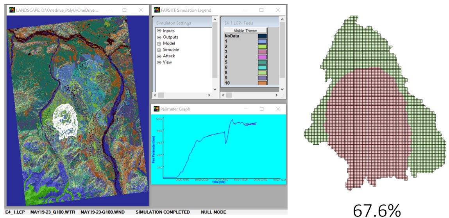Click the fuel model 10 color swatch
The height and width of the screenshot is (218, 449).
point(262,83)
